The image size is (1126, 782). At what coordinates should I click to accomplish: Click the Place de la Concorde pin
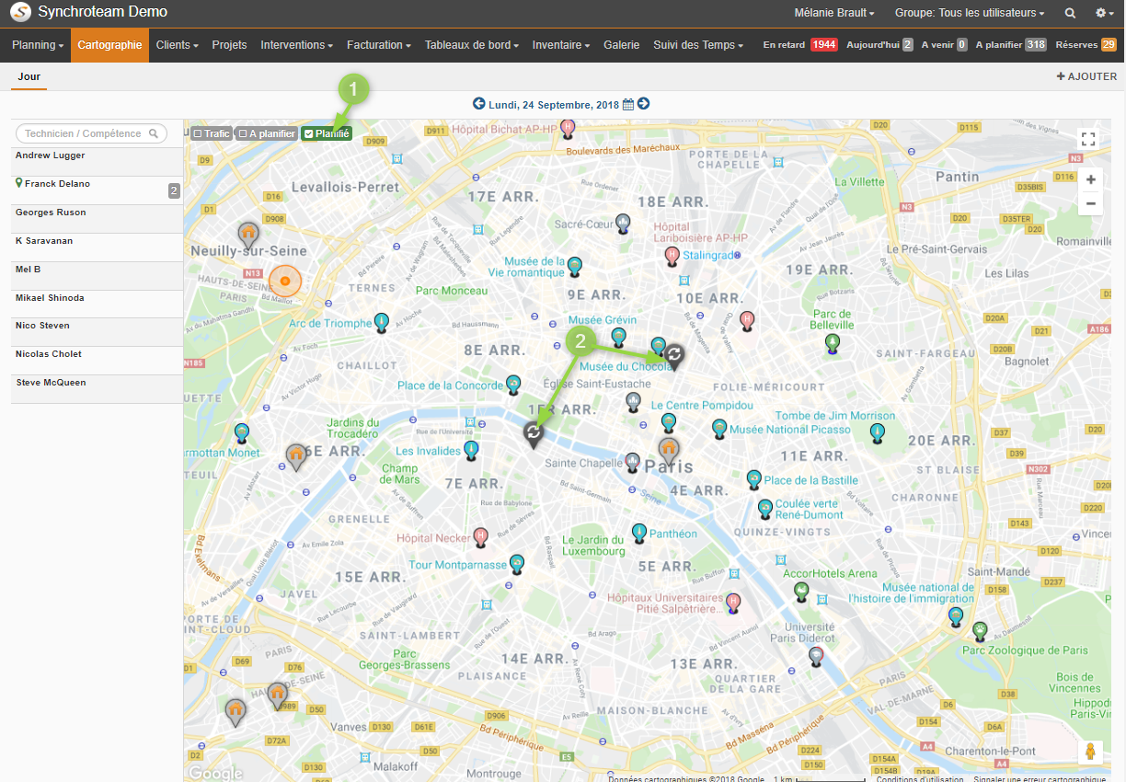click(x=513, y=384)
